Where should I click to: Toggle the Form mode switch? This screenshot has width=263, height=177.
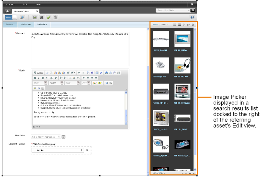pos(11,17)
